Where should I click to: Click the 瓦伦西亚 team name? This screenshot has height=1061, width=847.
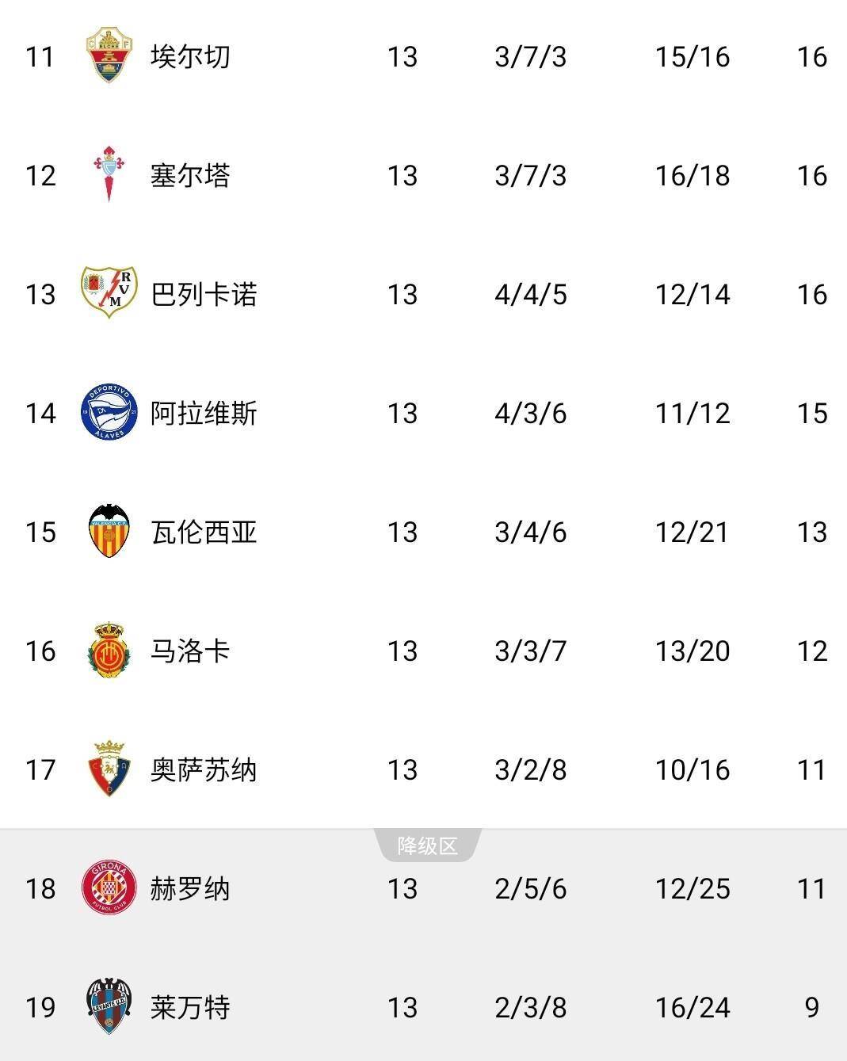point(204,532)
